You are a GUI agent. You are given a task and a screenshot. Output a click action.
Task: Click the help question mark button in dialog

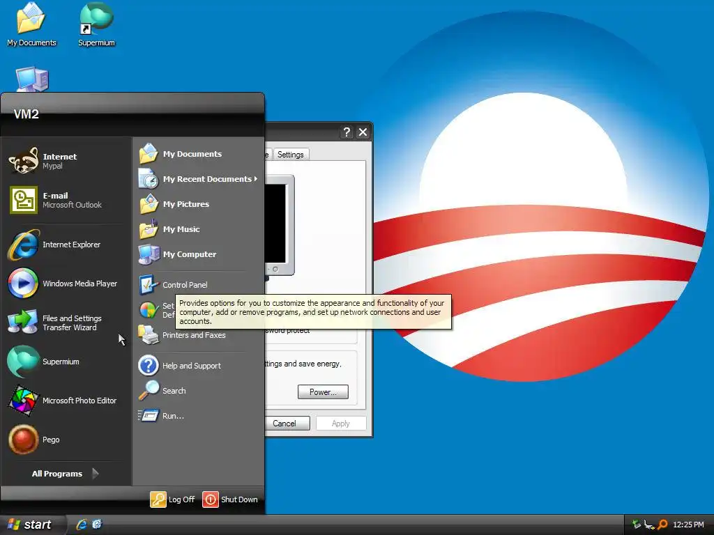pos(347,132)
